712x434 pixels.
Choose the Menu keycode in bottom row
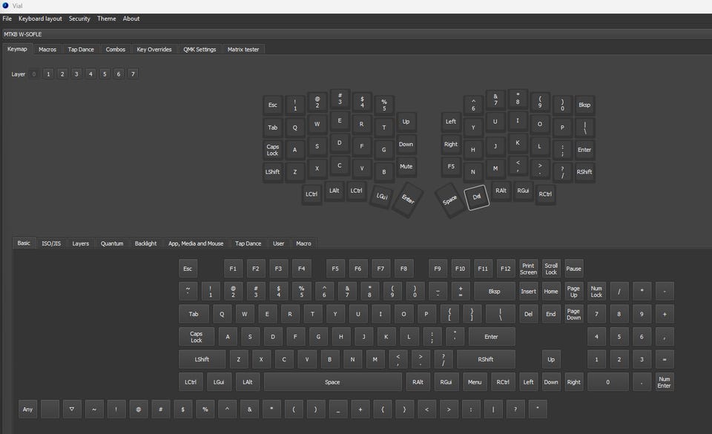(x=474, y=382)
